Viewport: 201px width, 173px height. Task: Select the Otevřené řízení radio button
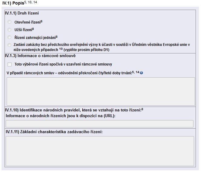click(9, 22)
